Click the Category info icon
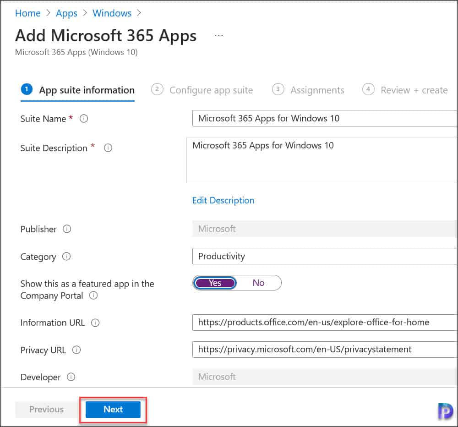458x427 pixels. tap(66, 256)
